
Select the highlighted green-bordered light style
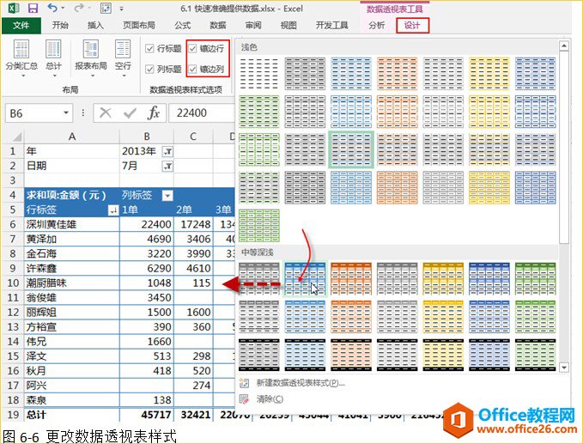[x=351, y=149]
